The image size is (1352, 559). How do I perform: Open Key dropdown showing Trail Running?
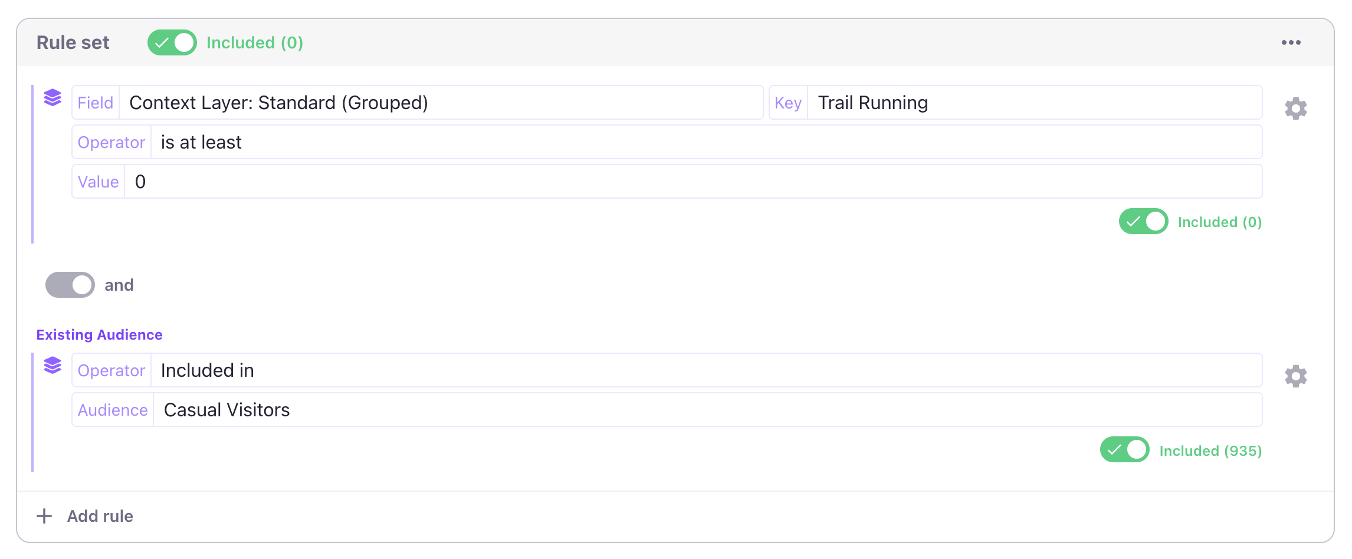[1015, 103]
